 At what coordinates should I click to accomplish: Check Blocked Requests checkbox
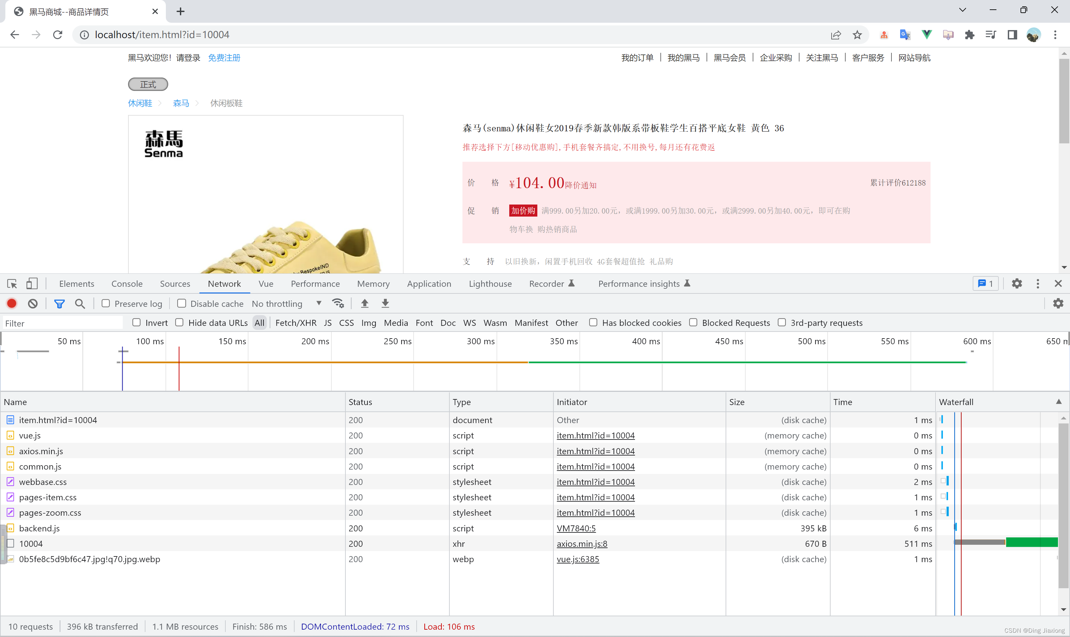tap(693, 323)
